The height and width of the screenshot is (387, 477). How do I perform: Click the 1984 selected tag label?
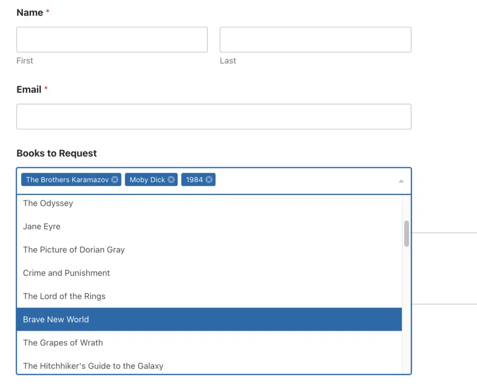[194, 179]
